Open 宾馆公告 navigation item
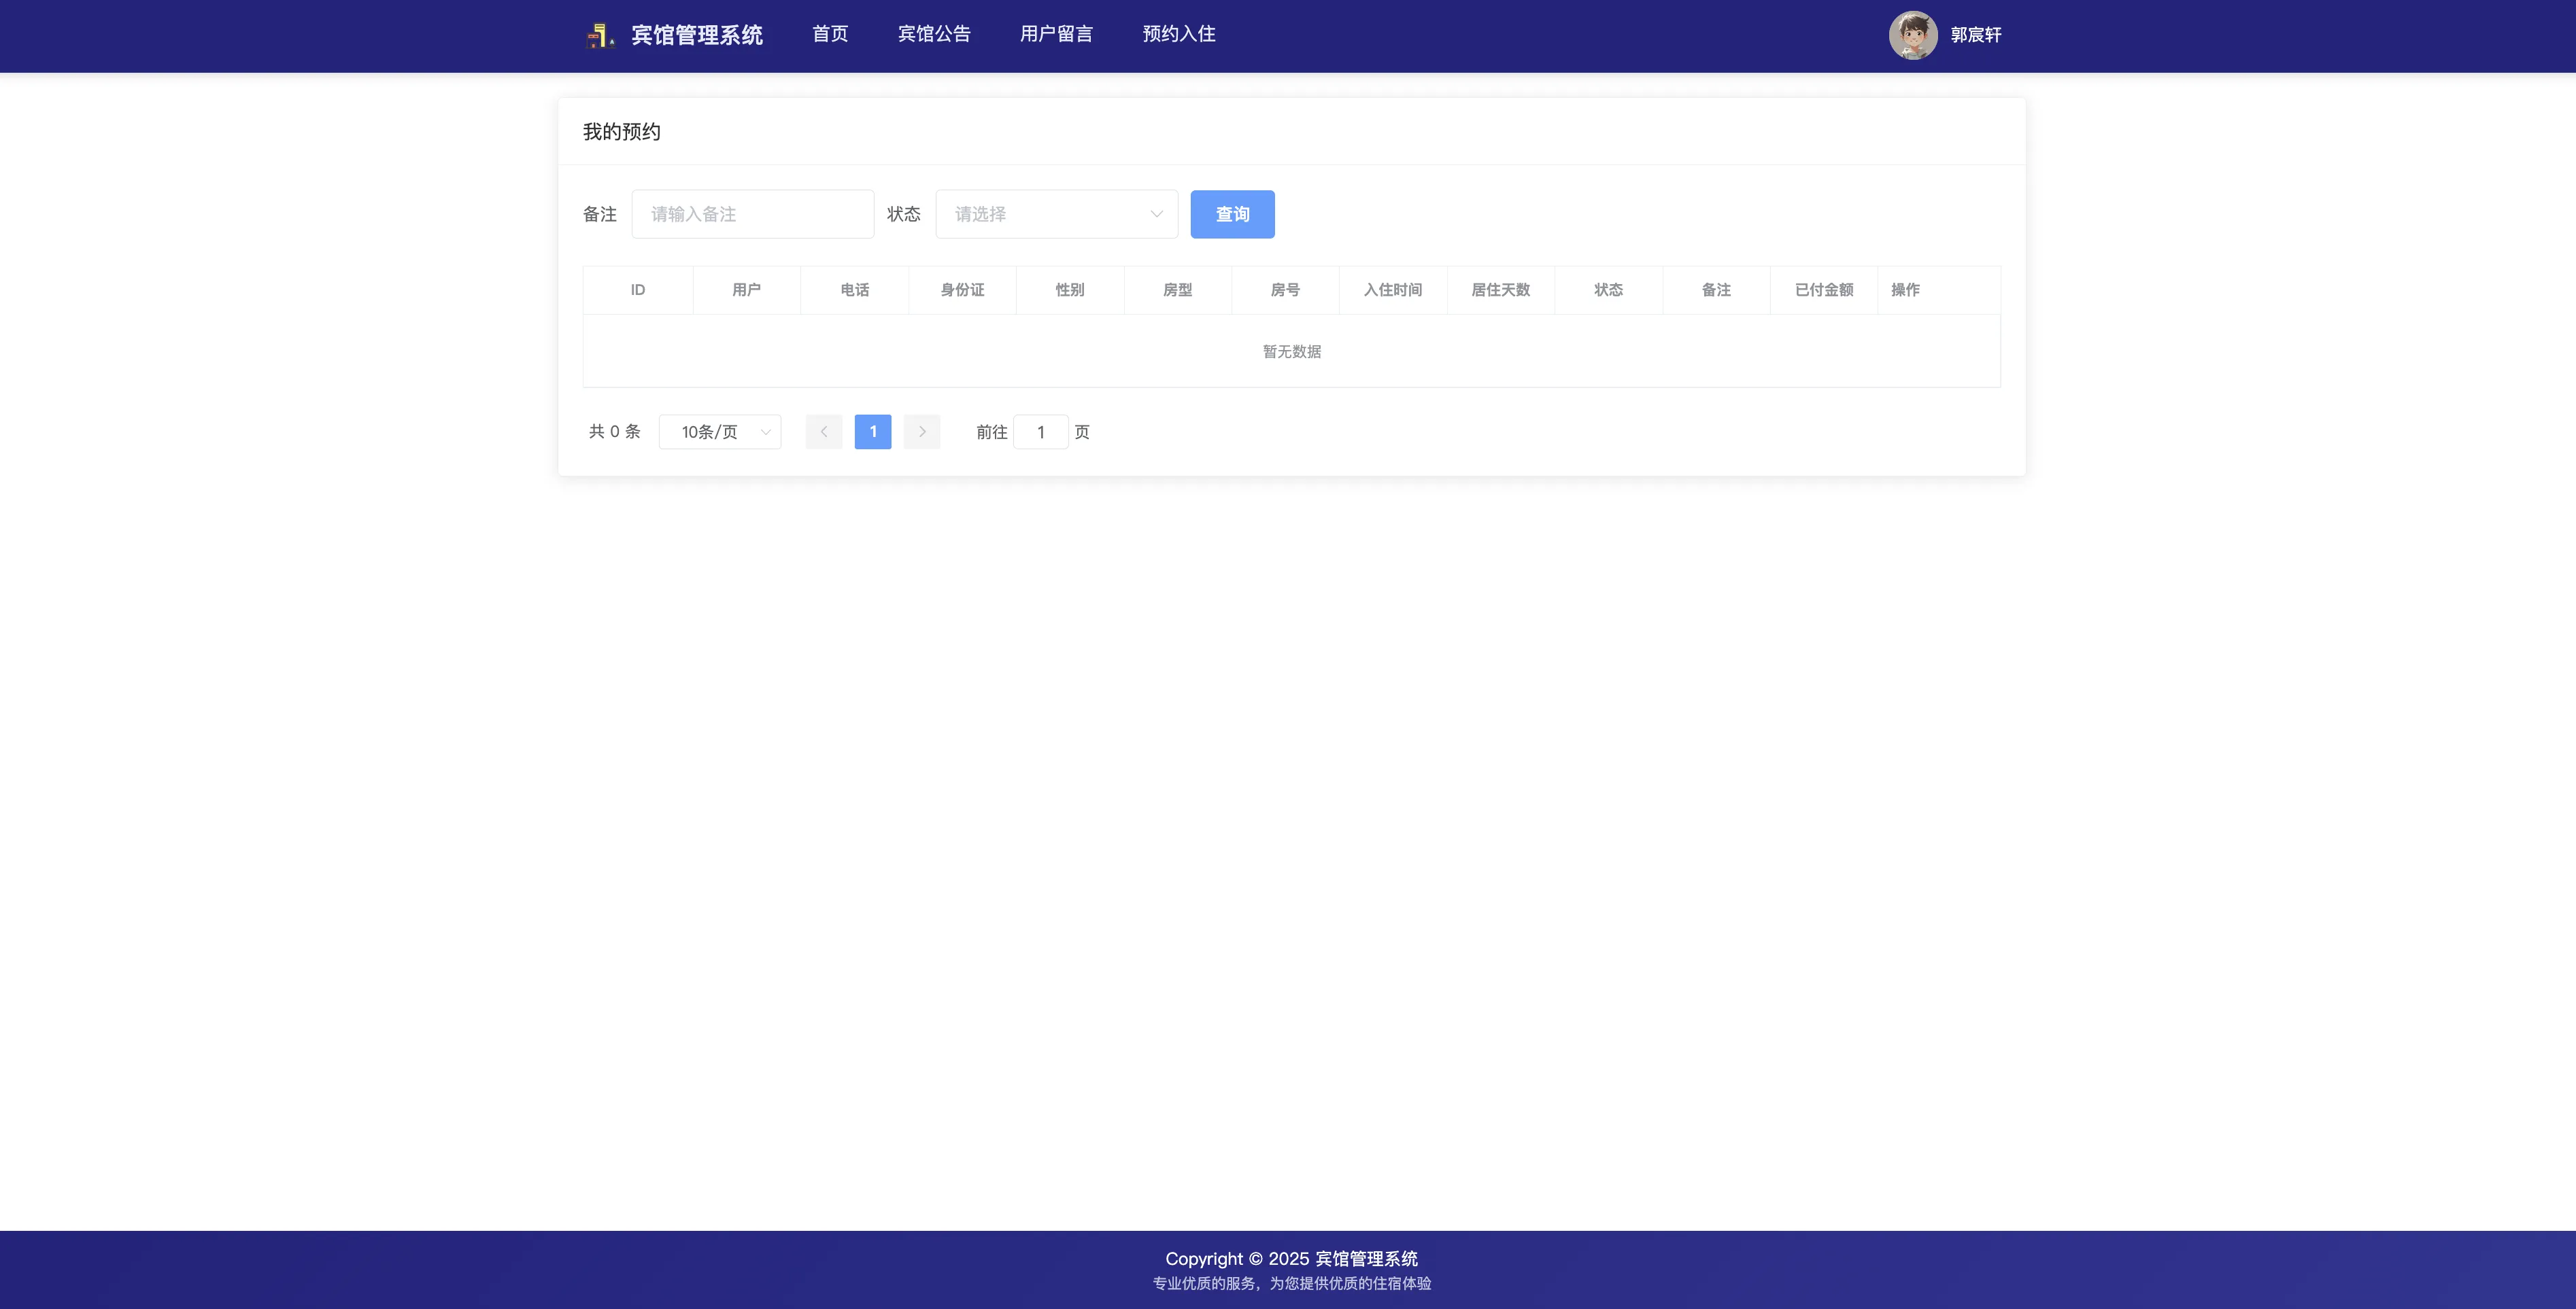The width and height of the screenshot is (2576, 1309). [x=934, y=34]
